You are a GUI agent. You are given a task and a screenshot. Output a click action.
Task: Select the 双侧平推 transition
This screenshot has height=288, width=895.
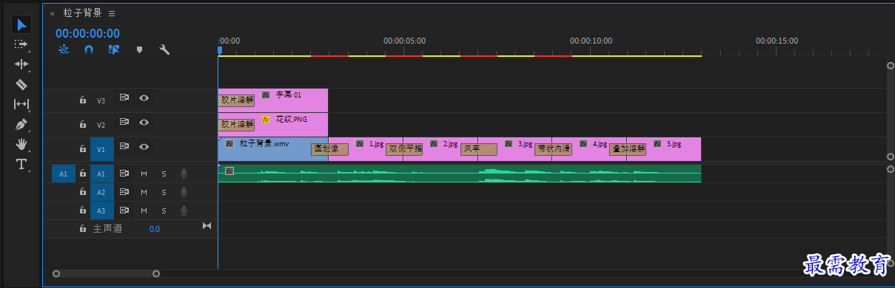tap(404, 149)
